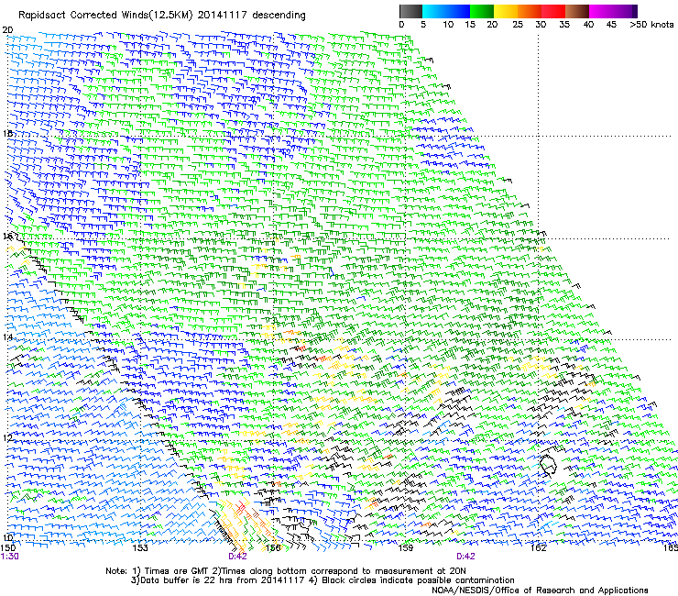Click the latitude axis label '20' at top left
The width and height of the screenshot is (678, 596).
pos(7,30)
